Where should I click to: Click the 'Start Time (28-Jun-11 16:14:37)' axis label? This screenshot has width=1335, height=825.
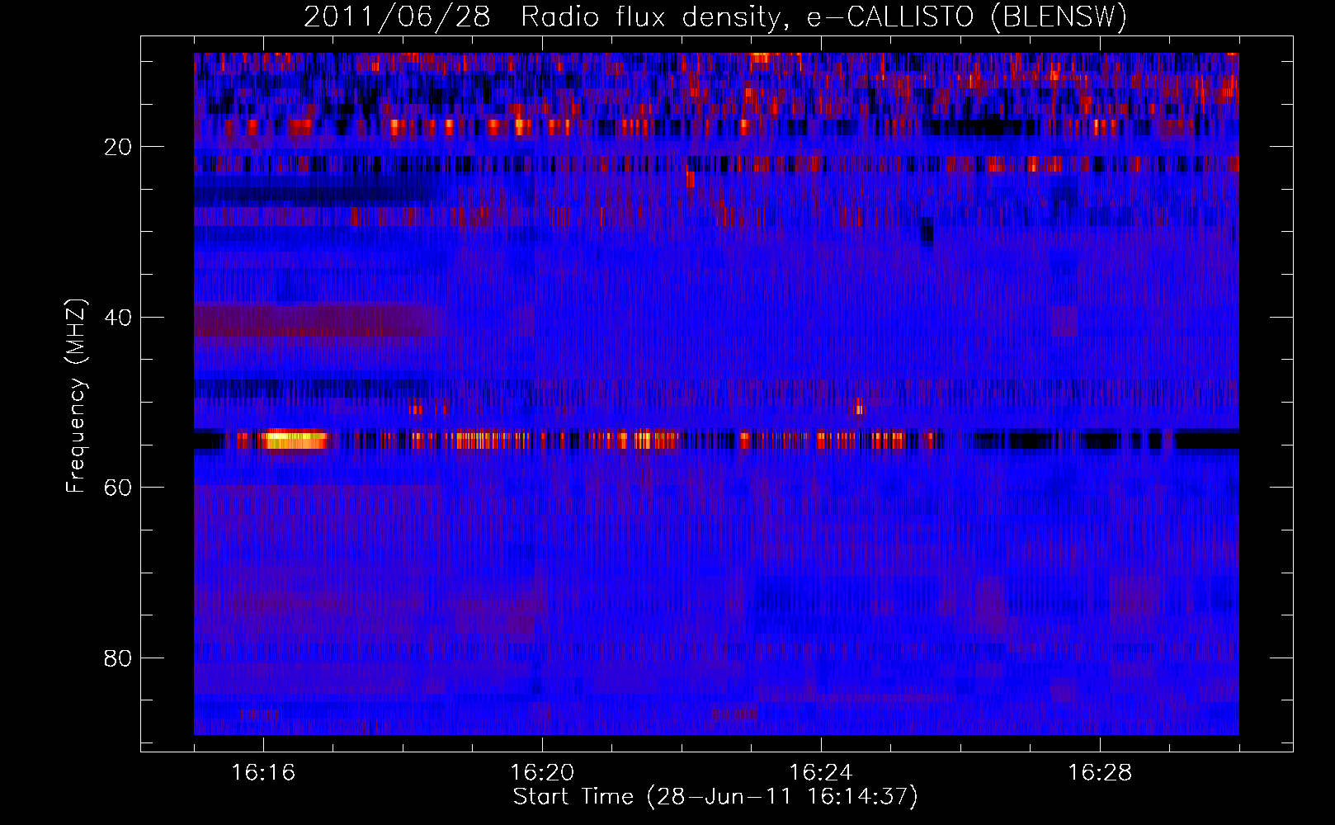[715, 797]
